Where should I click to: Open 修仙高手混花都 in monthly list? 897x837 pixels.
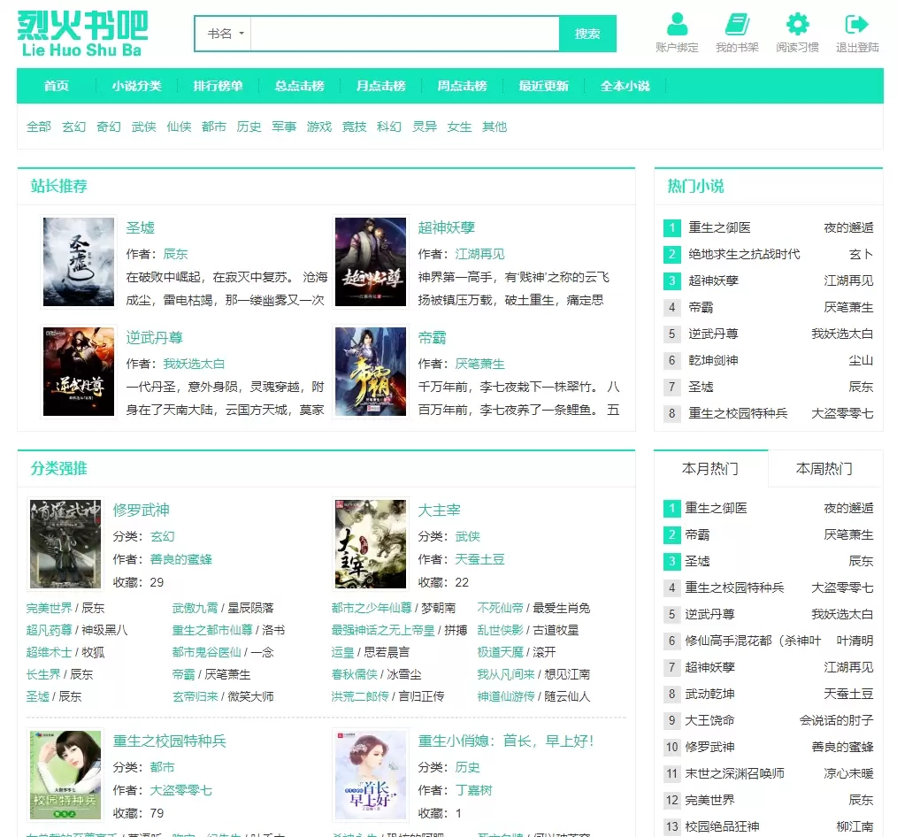753,641
